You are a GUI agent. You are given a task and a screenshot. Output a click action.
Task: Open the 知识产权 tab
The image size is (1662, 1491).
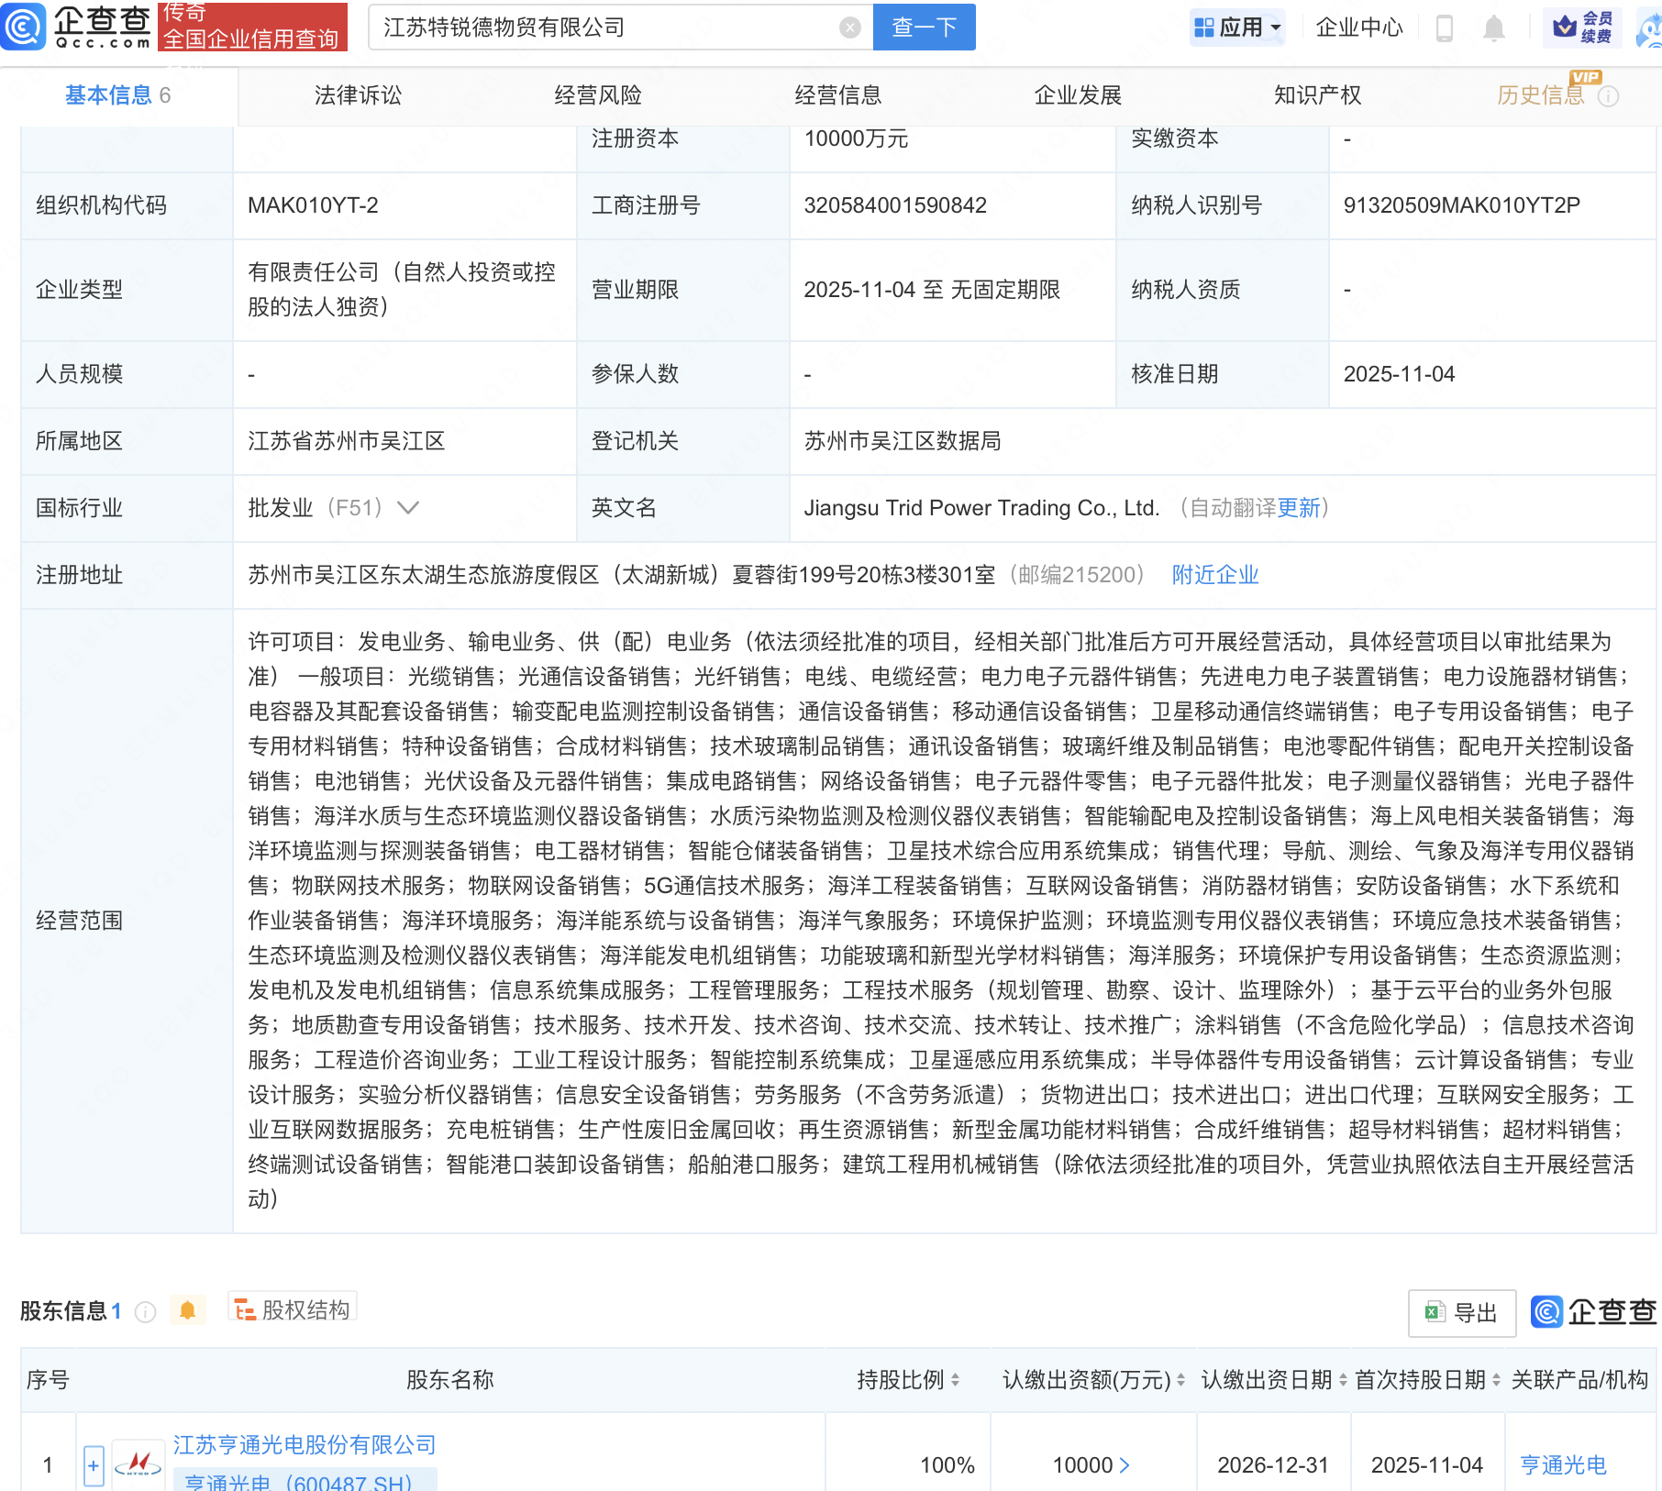pos(1317,95)
